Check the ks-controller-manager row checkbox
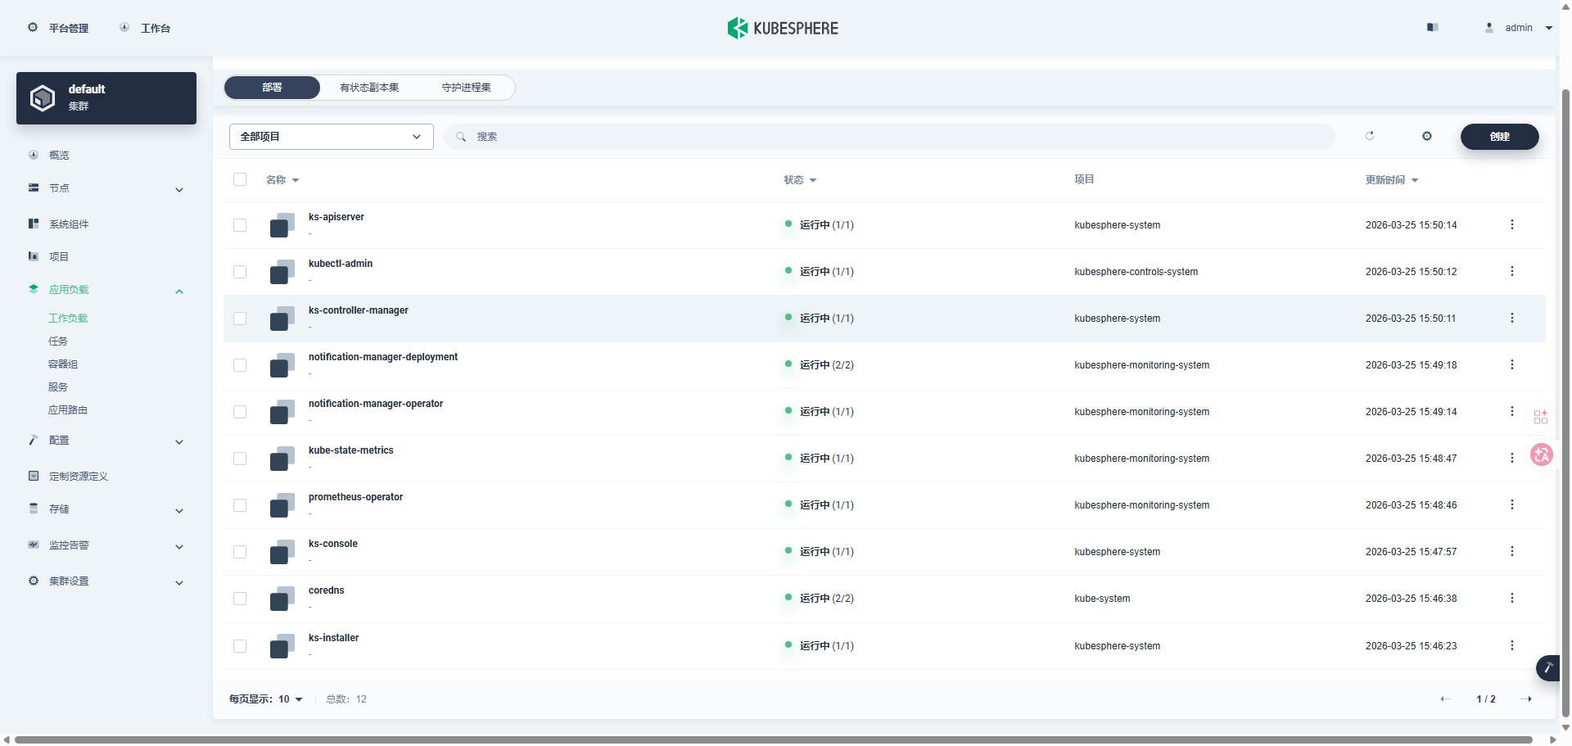The image size is (1572, 746). point(240,319)
